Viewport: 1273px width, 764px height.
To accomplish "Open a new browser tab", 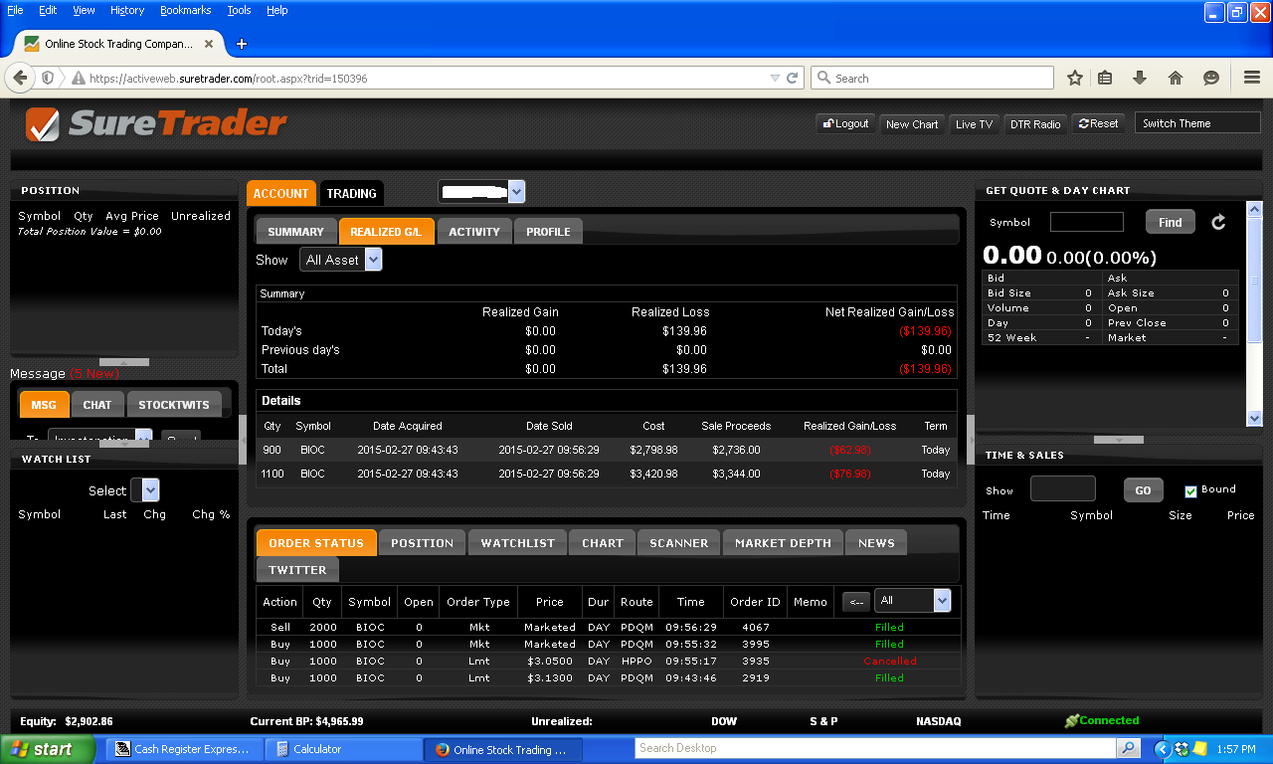I will pos(242,44).
